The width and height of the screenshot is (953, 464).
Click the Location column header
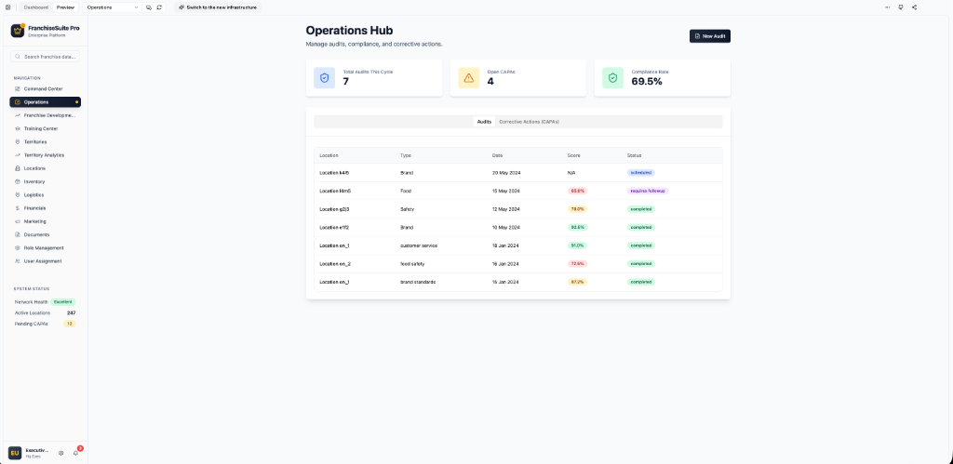(329, 155)
